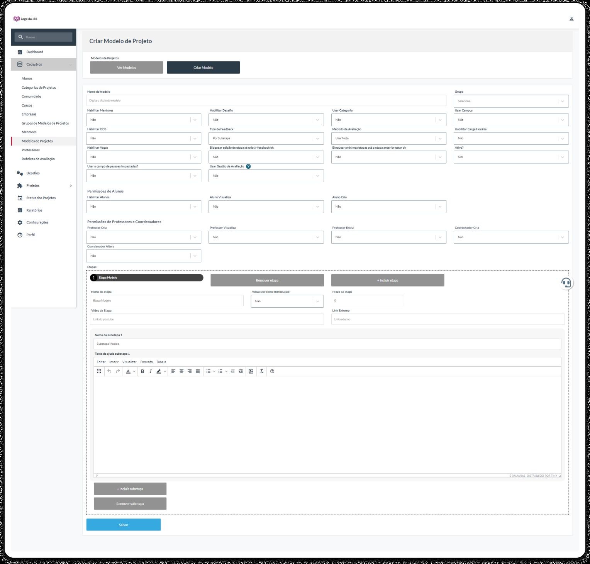Click the redo arrow in the editor toolbar
The height and width of the screenshot is (564, 590).
(x=118, y=371)
